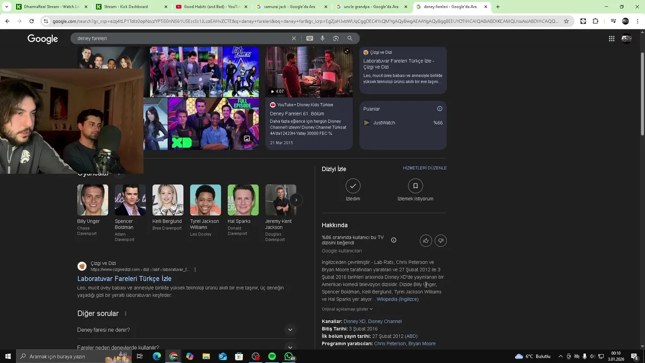Open options next to Diğer sorular
The height and width of the screenshot is (363, 645).
pos(125,314)
